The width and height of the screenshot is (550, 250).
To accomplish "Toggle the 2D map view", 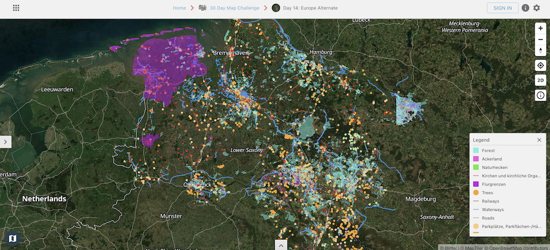I will pyautogui.click(x=540, y=81).
